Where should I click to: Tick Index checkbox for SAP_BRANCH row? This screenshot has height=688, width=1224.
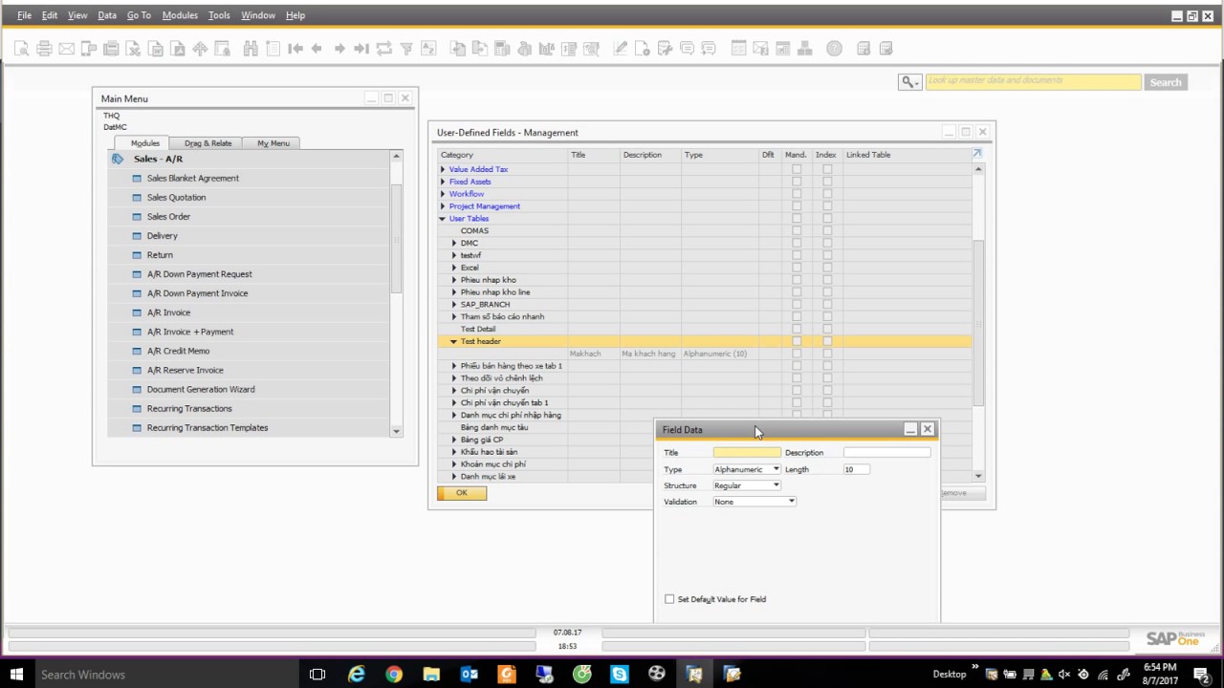coord(827,304)
